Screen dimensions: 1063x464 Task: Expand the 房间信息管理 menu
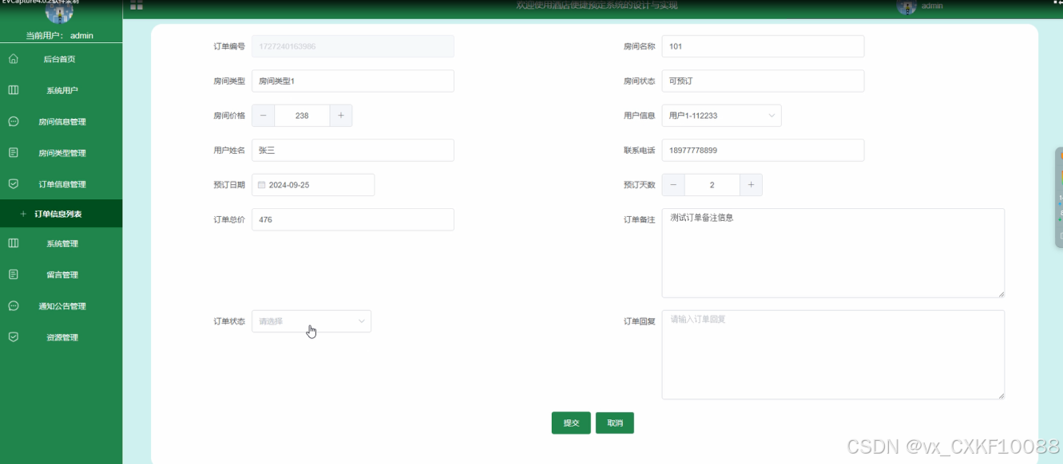61,121
